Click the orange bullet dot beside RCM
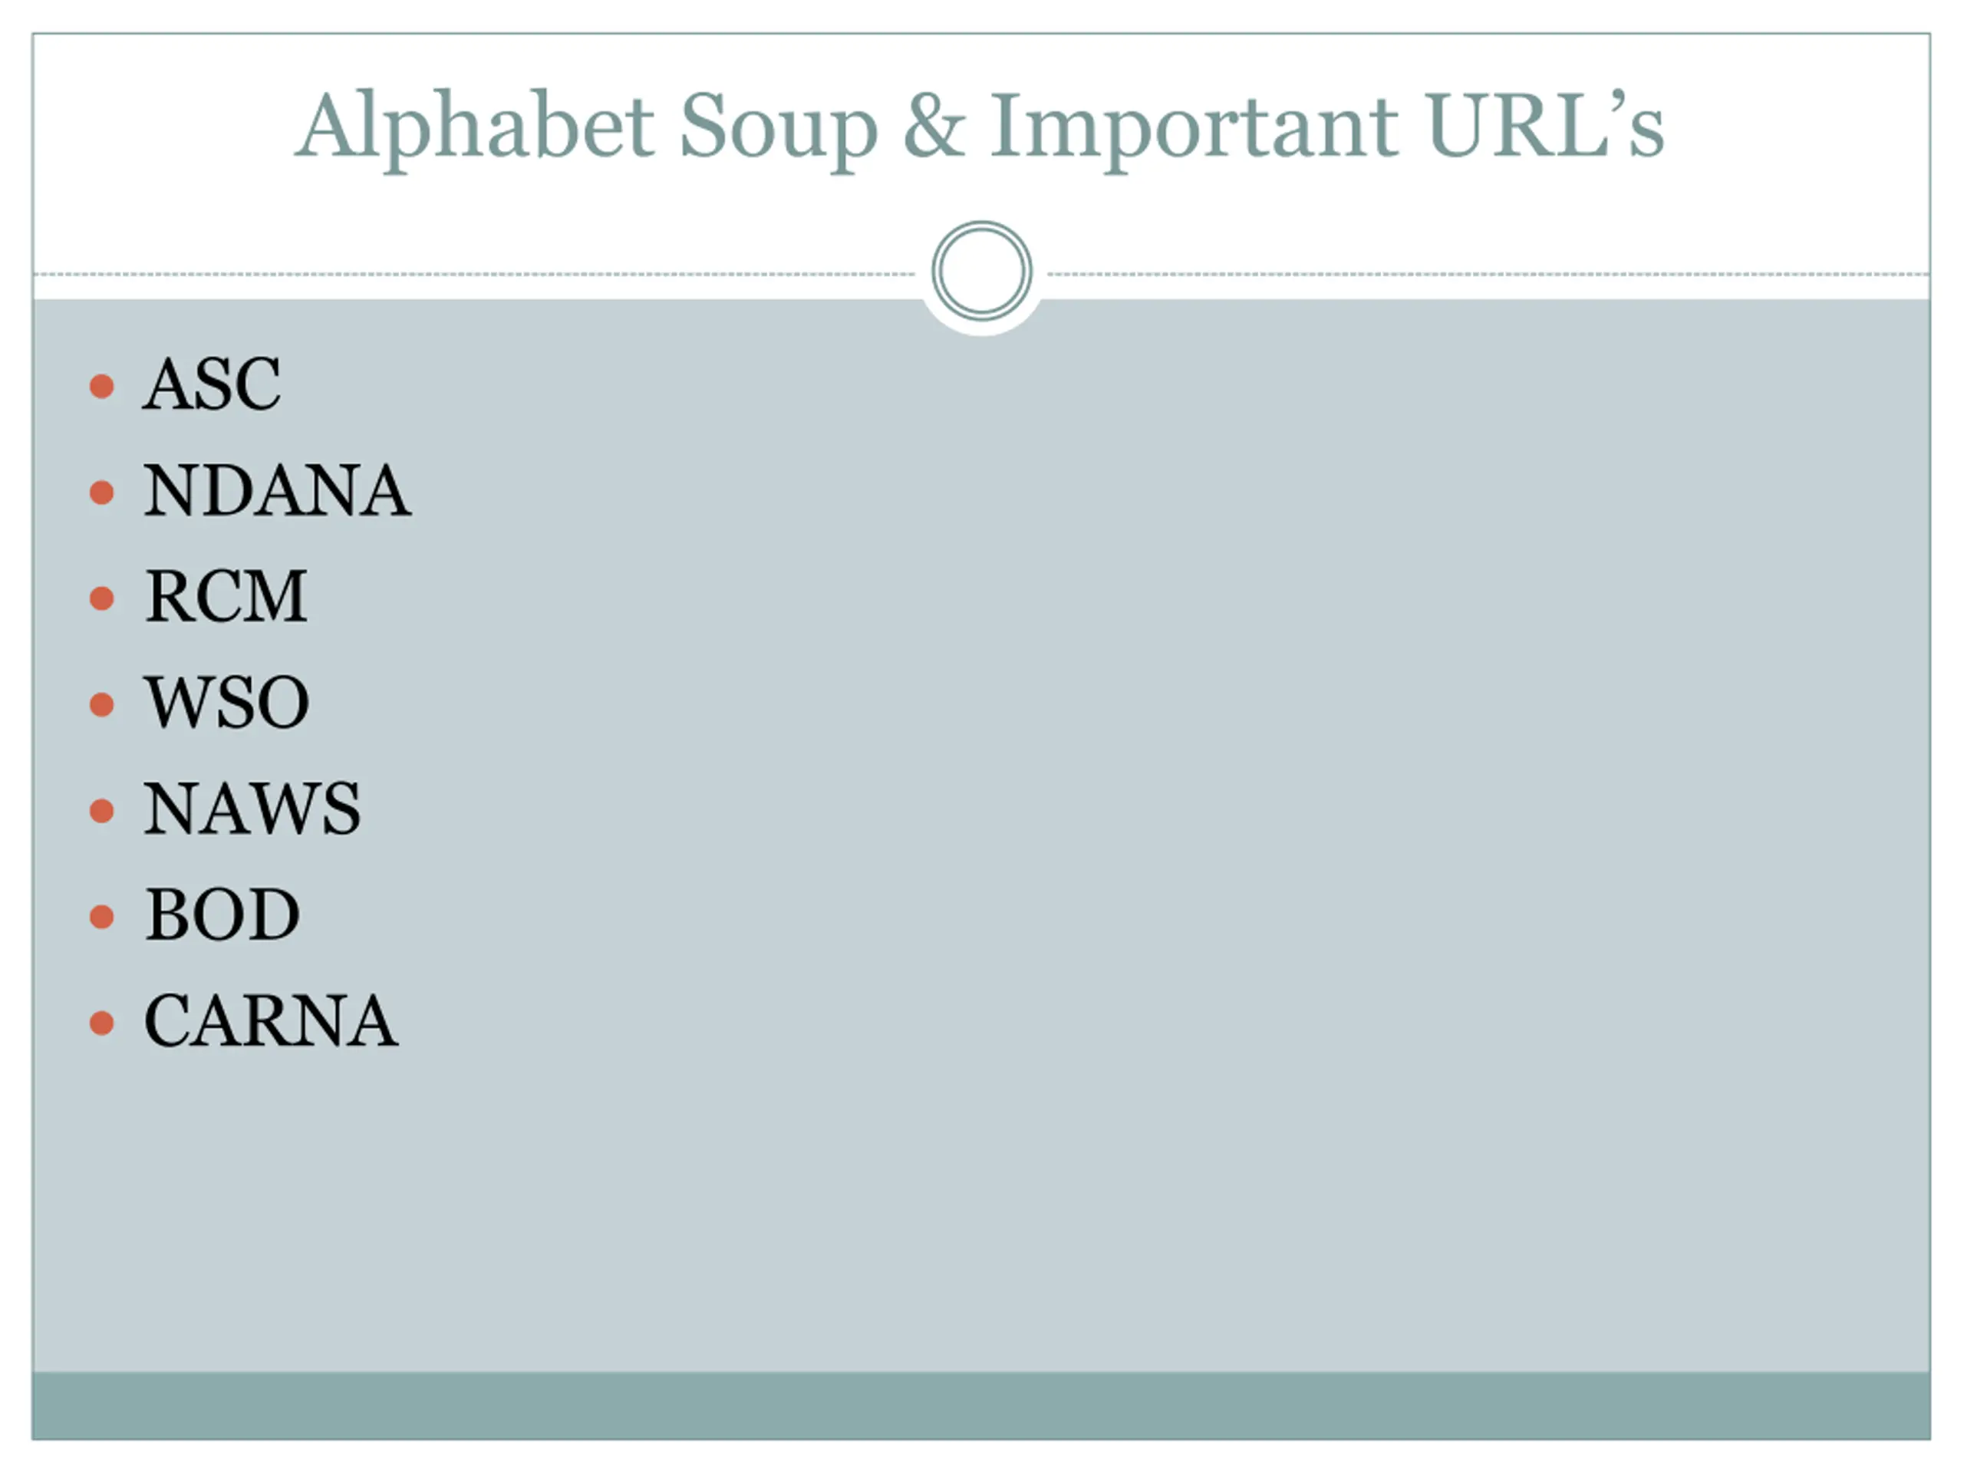This screenshot has height=1473, width=1964. (102, 598)
